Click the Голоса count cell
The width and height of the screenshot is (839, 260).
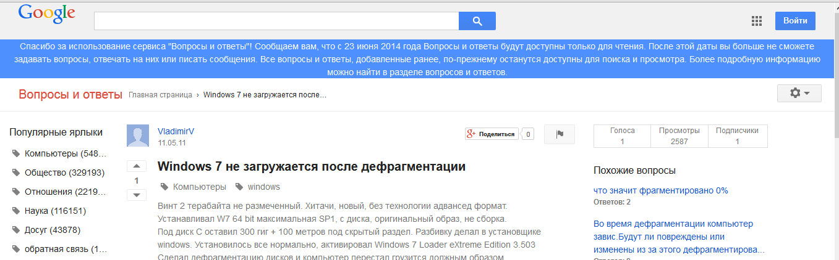coord(622,136)
